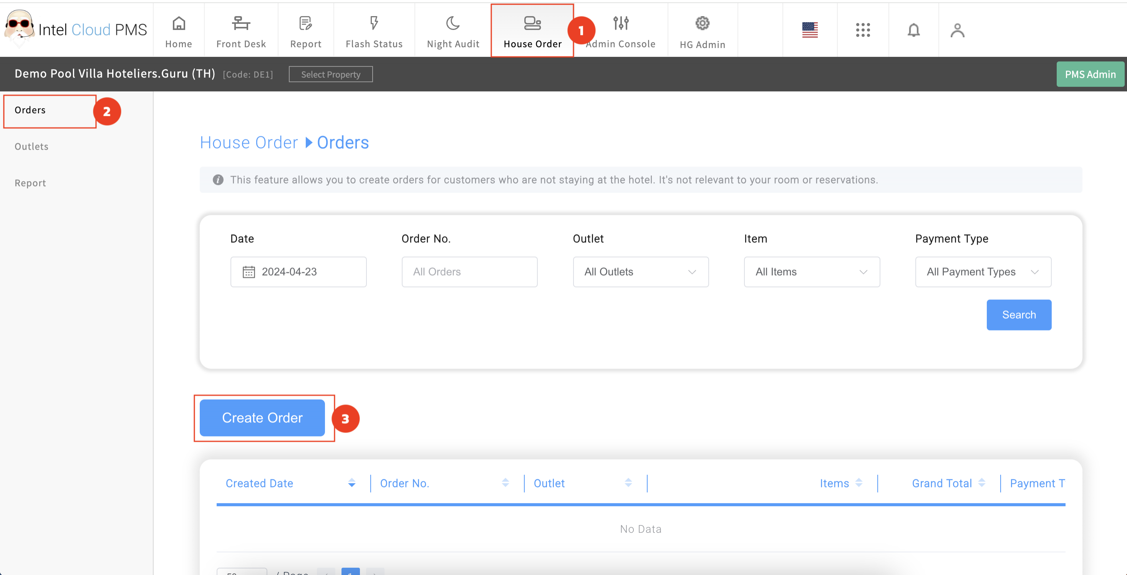The height and width of the screenshot is (575, 1127).
Task: Expand the All Outlets dropdown
Action: (x=640, y=271)
